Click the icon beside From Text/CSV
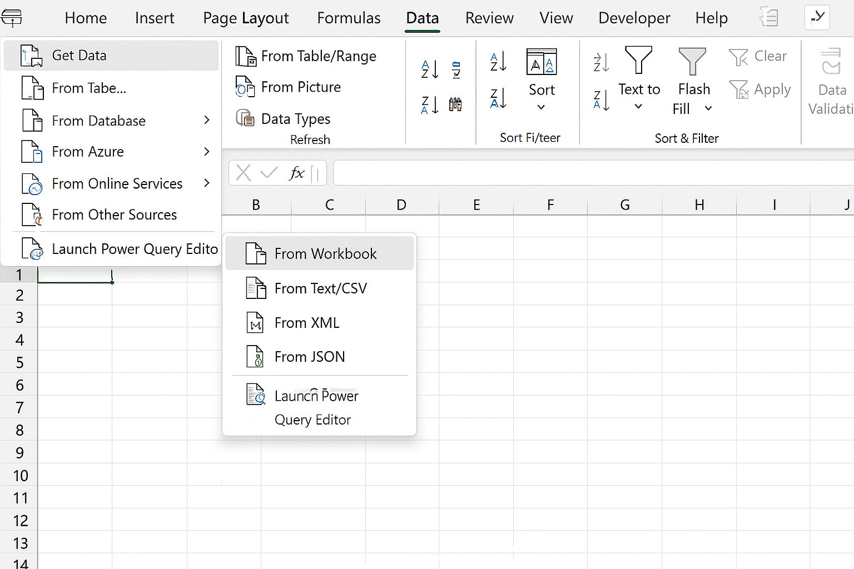The width and height of the screenshot is (854, 569). point(256,288)
